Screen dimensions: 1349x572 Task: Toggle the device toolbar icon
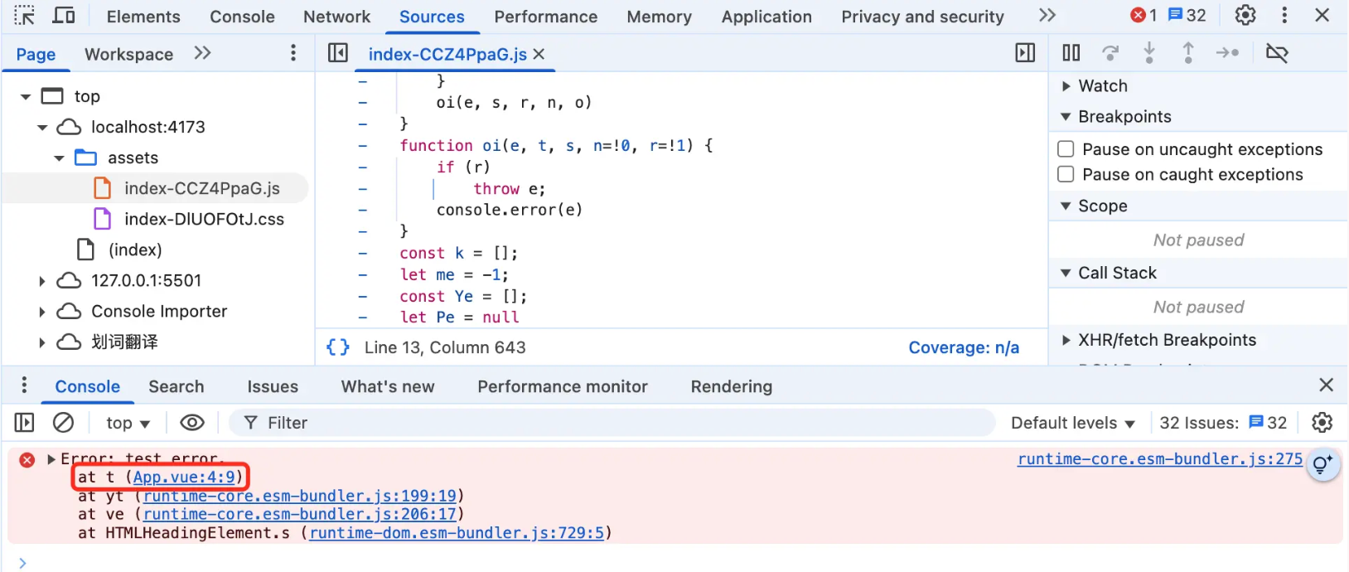coord(64,16)
